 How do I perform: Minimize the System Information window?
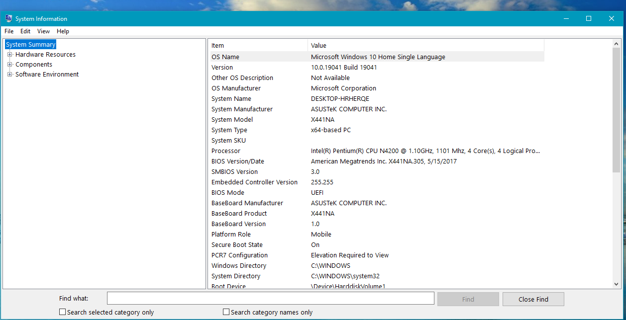click(566, 18)
